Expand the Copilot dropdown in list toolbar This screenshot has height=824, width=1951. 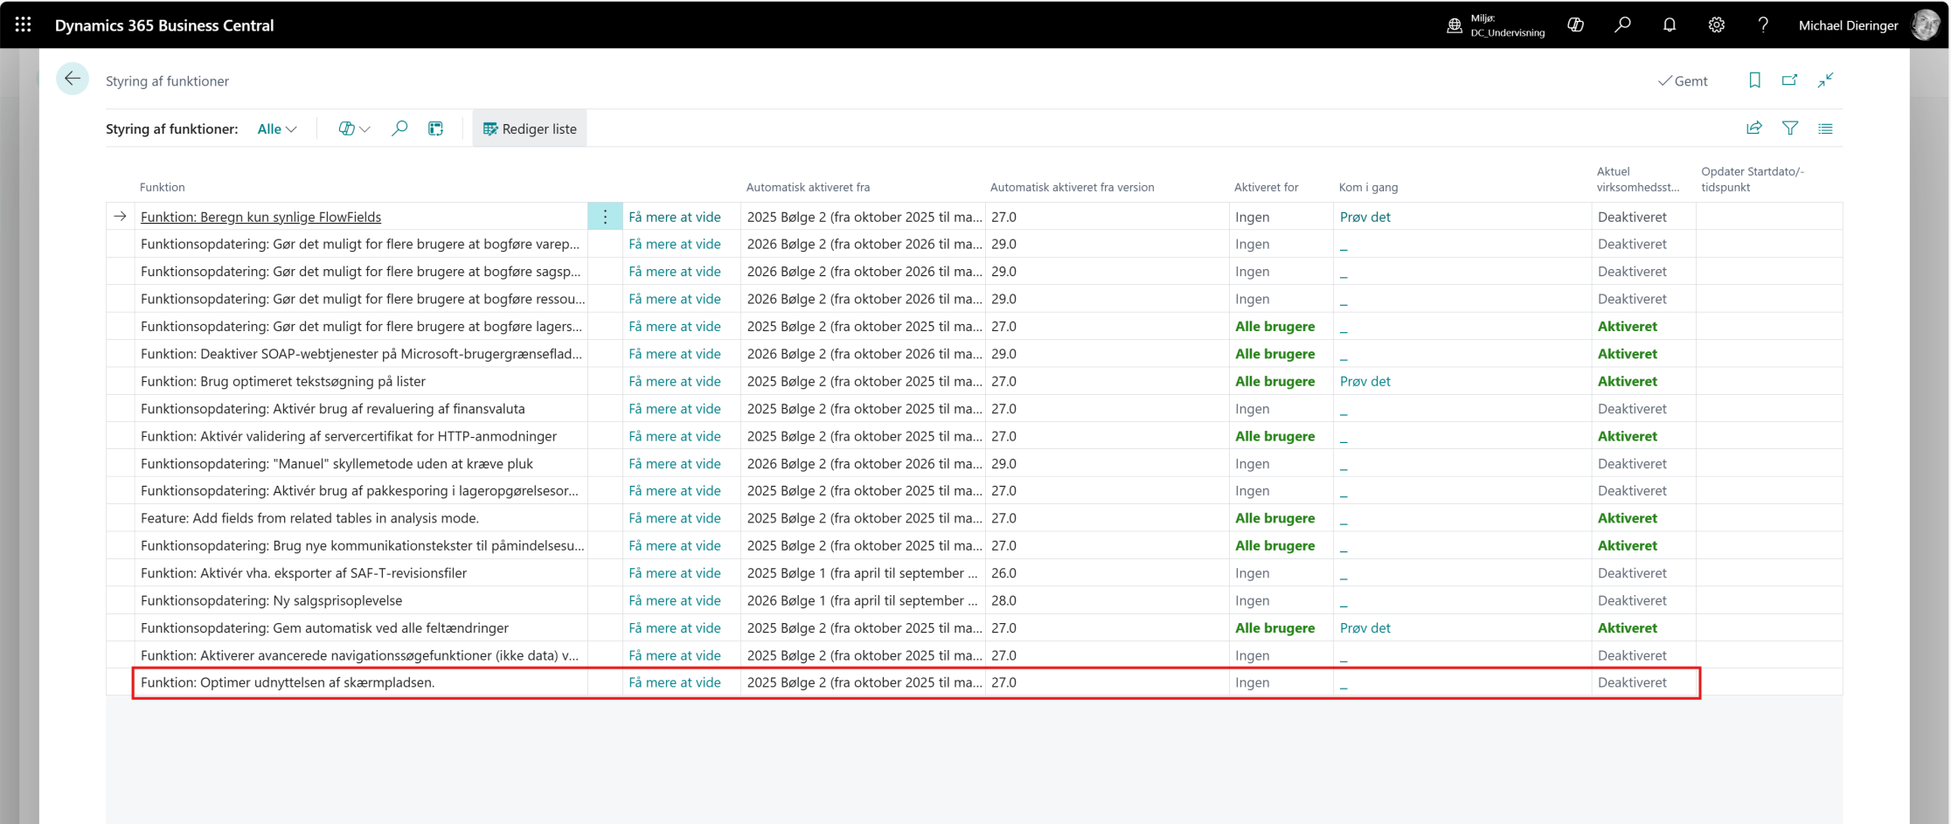click(354, 129)
